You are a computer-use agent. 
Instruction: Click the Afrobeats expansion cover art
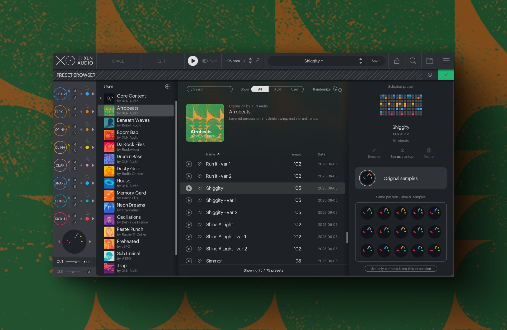(x=205, y=123)
